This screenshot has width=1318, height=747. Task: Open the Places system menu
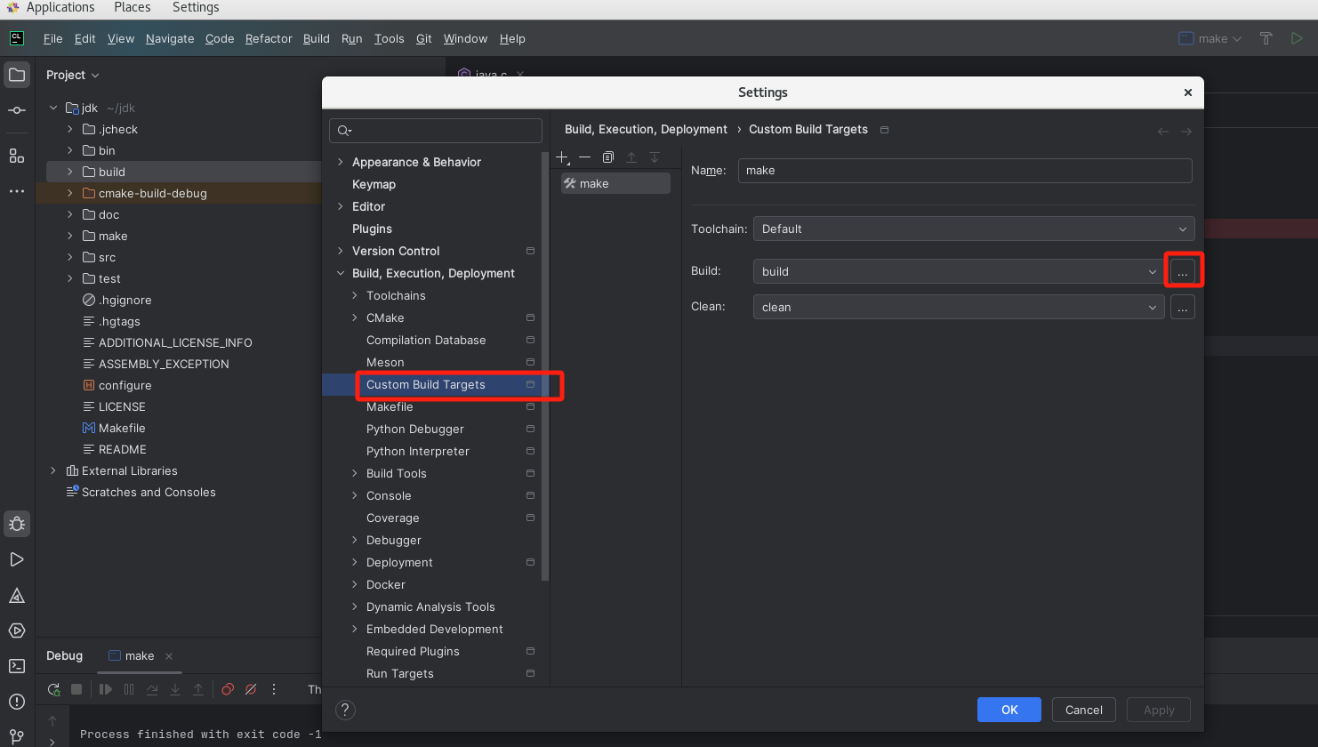click(x=133, y=8)
